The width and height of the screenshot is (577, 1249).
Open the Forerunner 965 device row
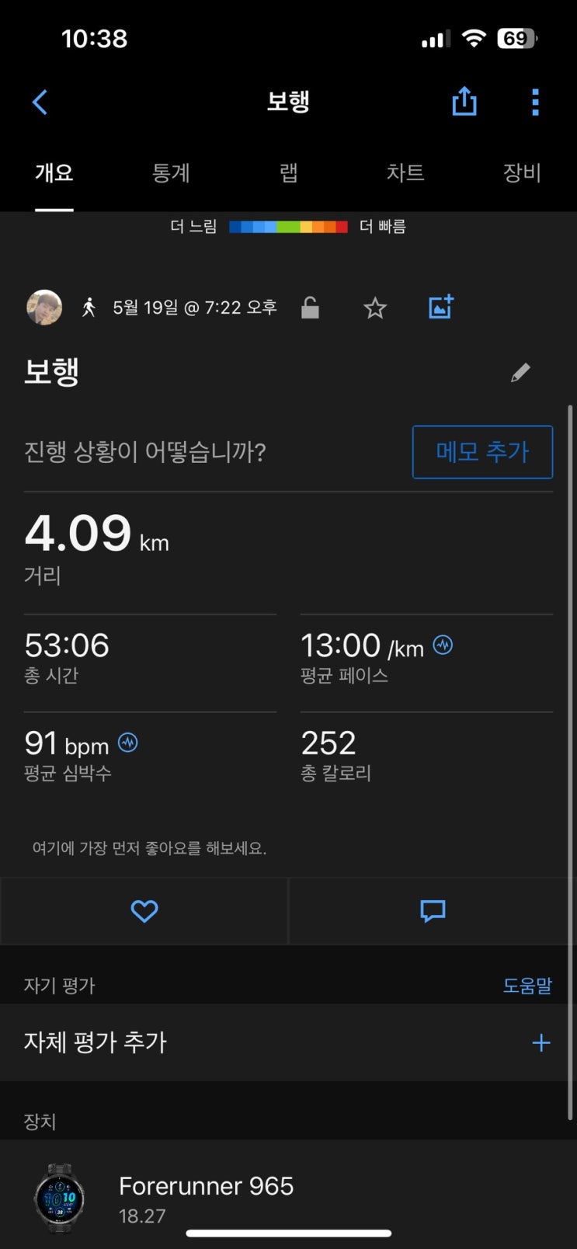(288, 1197)
